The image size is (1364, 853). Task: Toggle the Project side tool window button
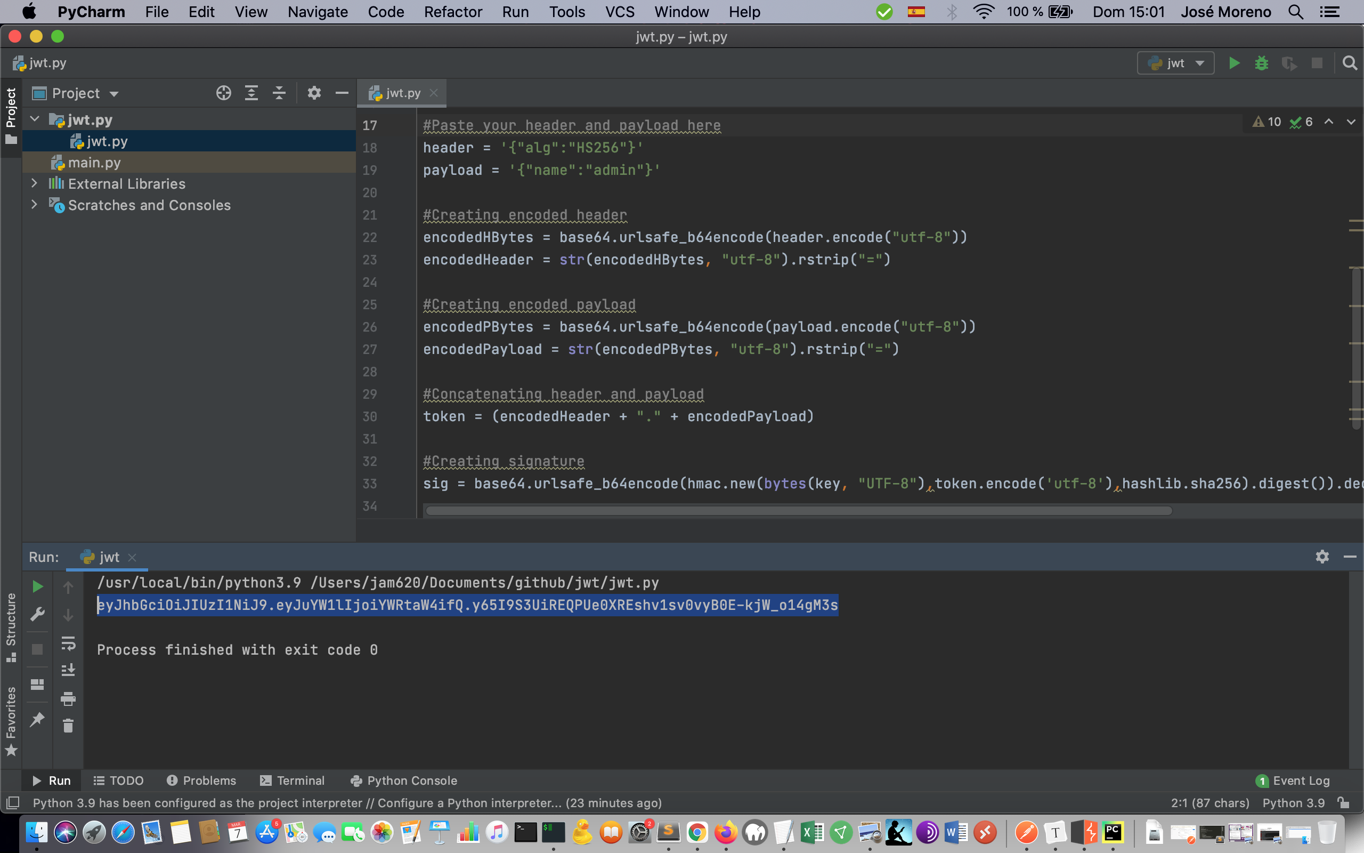11,116
